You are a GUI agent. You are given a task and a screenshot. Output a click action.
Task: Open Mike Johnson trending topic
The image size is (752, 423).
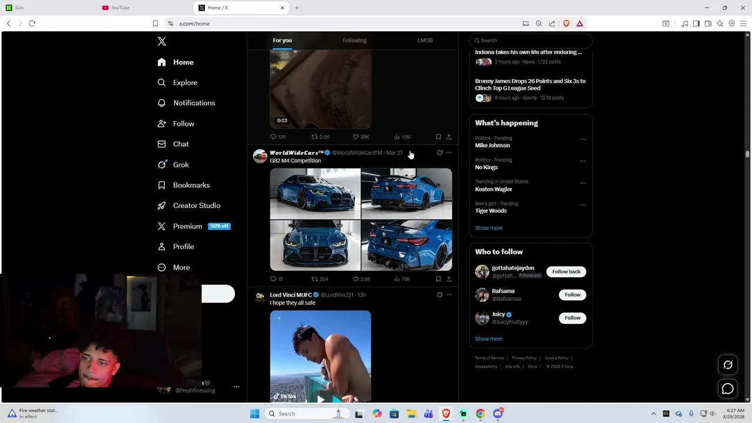tap(492, 145)
